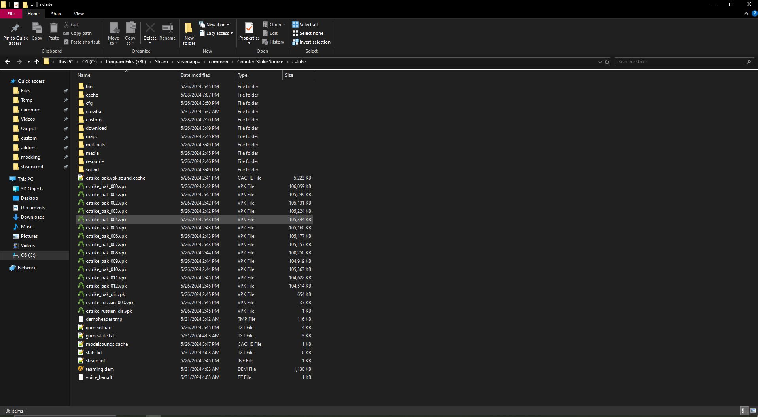Click Copy path in ribbon
Image resolution: width=758 pixels, height=417 pixels.
coord(78,33)
